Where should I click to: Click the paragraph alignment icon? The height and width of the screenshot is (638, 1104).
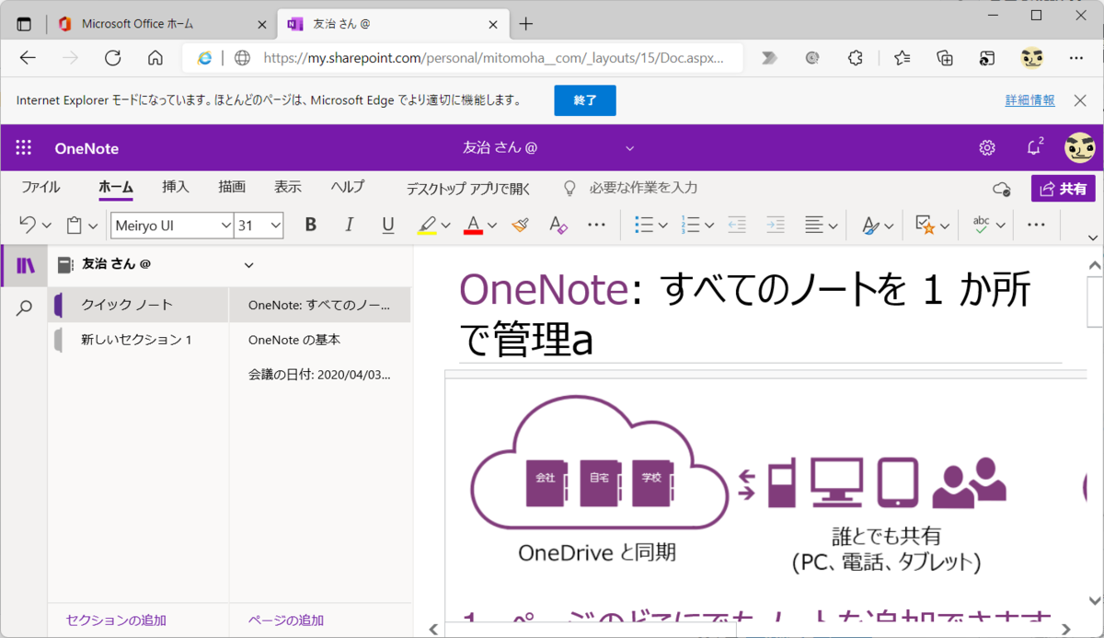point(814,225)
